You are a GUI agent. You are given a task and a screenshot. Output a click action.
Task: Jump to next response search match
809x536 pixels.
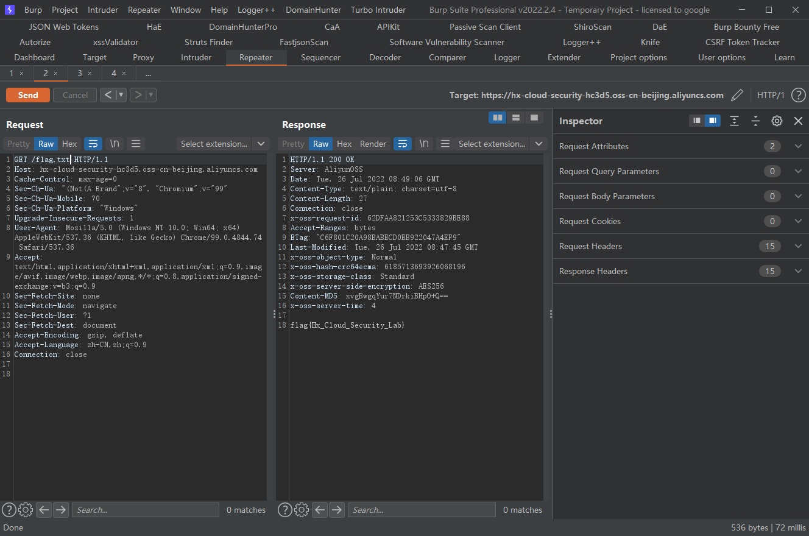(x=337, y=510)
